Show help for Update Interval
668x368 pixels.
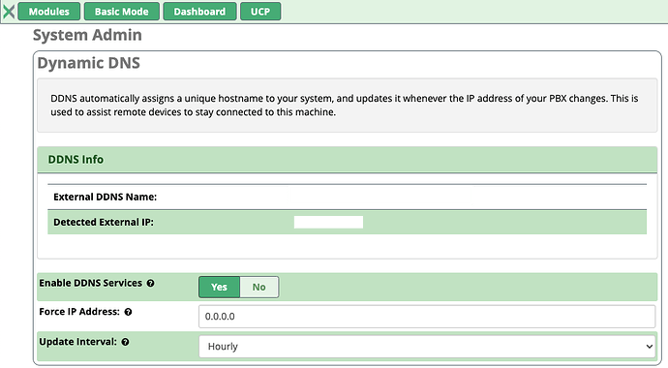125,342
